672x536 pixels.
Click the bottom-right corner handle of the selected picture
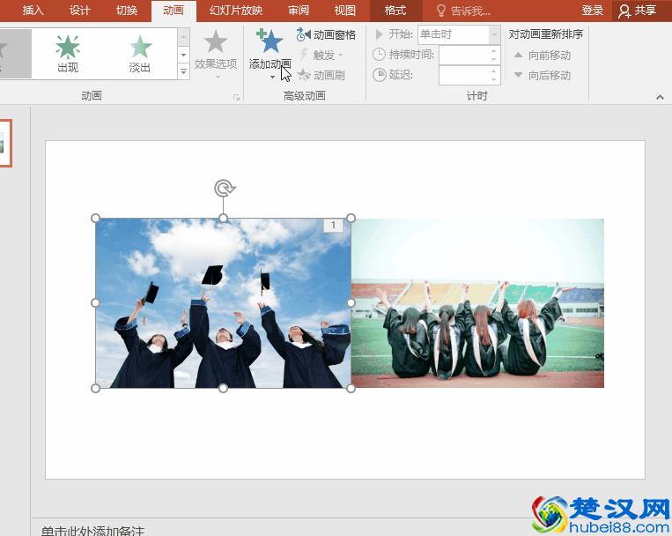click(351, 389)
